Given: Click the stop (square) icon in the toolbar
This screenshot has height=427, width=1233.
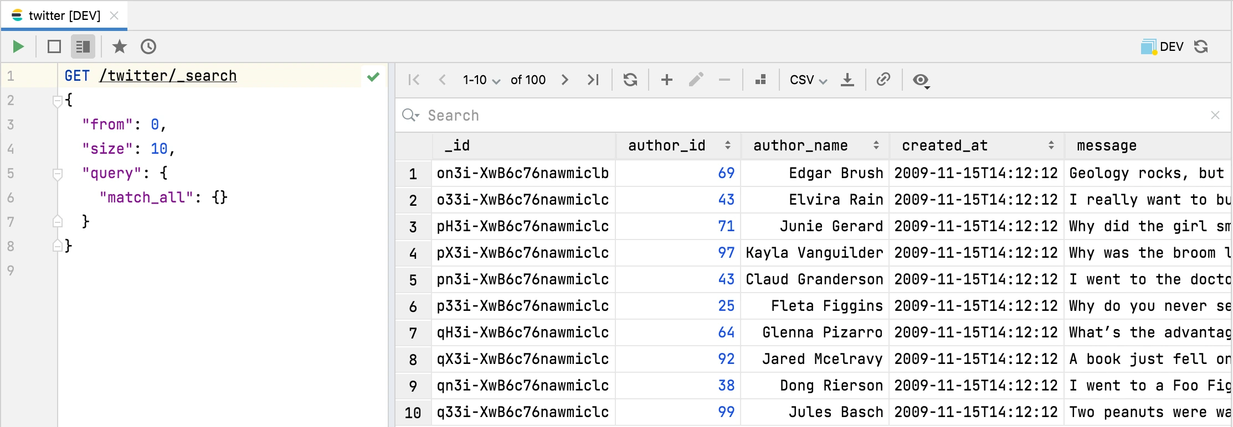Looking at the screenshot, I should 54,46.
